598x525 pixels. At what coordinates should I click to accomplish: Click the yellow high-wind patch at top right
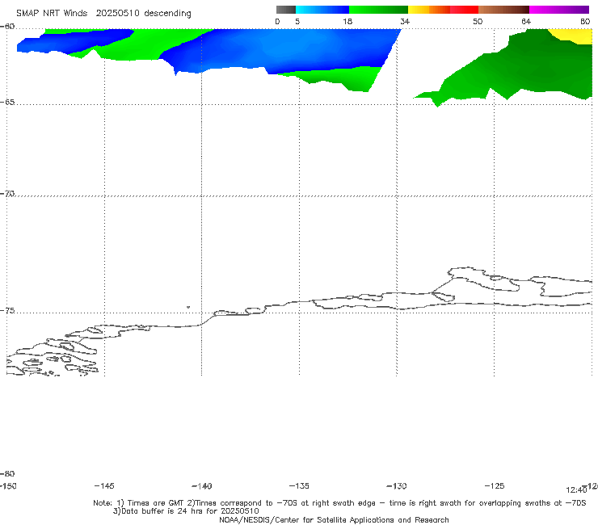pyautogui.click(x=575, y=36)
